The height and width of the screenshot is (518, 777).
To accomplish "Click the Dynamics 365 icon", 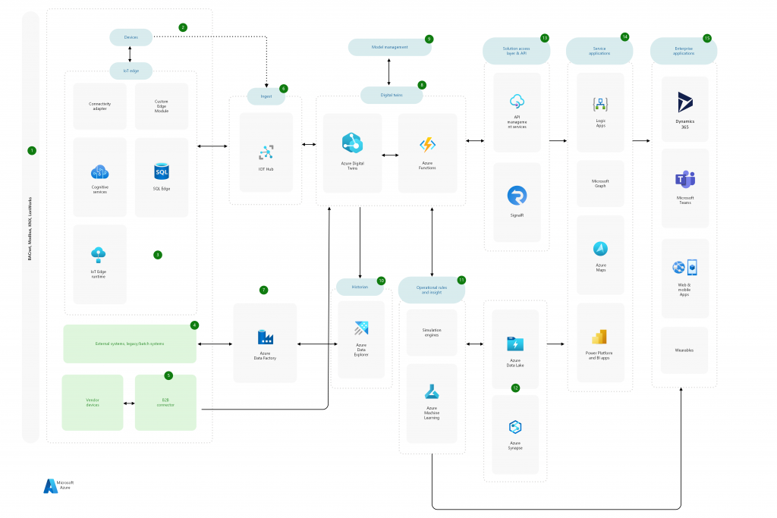I will 685,102.
